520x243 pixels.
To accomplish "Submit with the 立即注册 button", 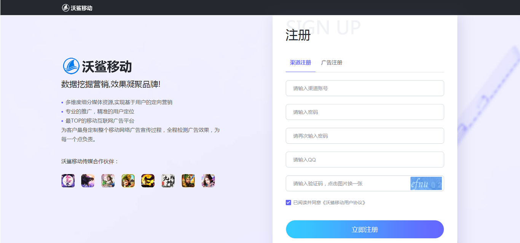I will click(x=365, y=229).
